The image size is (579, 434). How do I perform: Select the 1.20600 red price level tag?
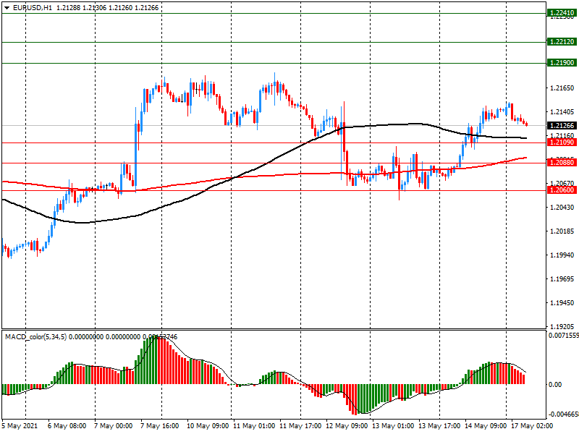[562, 190]
